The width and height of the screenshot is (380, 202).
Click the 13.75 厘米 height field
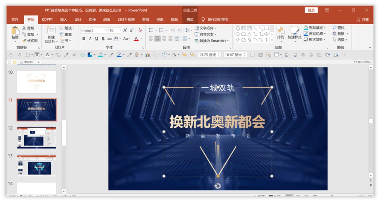[x=209, y=55]
